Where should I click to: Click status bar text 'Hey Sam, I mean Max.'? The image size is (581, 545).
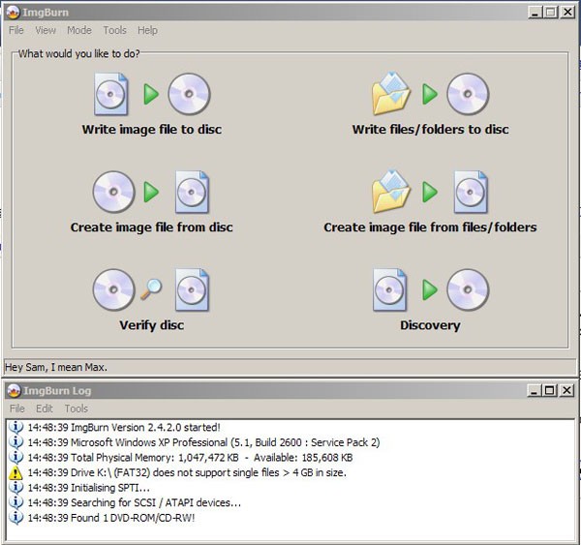tap(56, 367)
